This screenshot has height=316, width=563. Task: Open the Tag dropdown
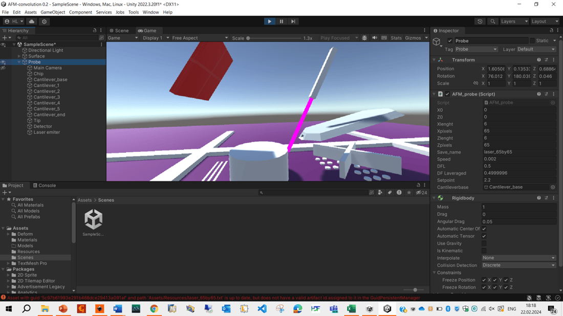pyautogui.click(x=476, y=49)
